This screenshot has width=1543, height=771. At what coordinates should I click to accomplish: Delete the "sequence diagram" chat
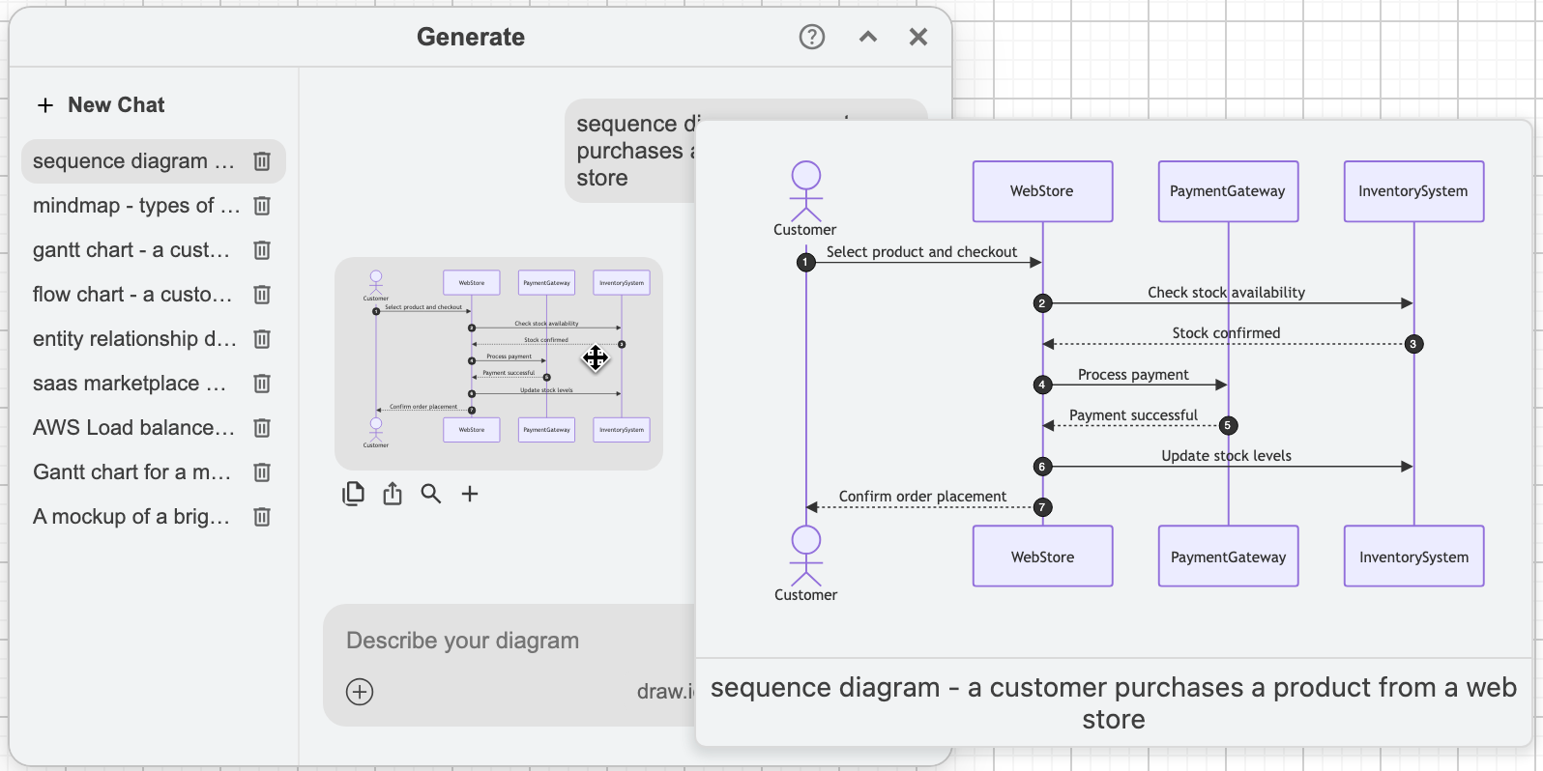point(261,161)
